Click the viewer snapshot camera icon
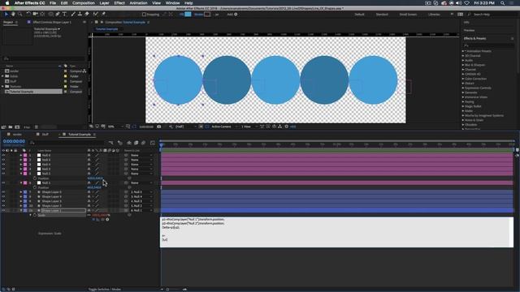Viewport: 520px width, 292px height. point(159,127)
